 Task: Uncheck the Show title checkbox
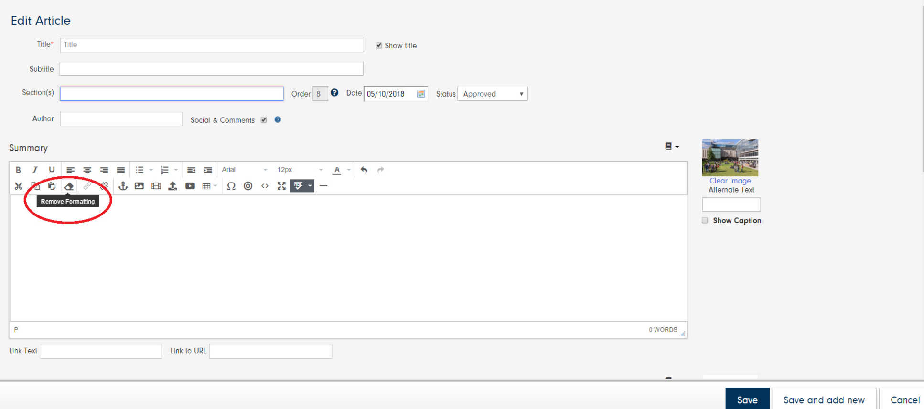pyautogui.click(x=379, y=45)
